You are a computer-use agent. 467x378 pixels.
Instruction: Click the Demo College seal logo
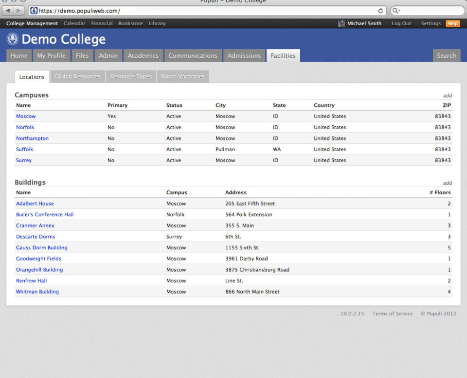pyautogui.click(x=13, y=39)
